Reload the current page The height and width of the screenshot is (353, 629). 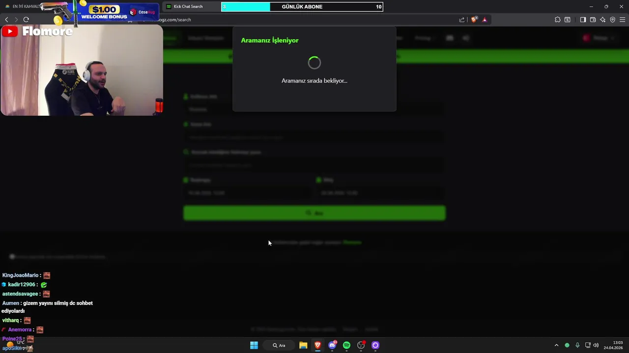pyautogui.click(x=26, y=20)
